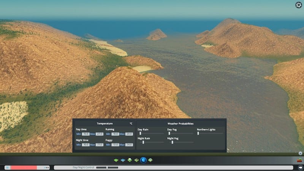Adjust the Day/Night Control slider handle
The width and height of the screenshot is (304, 171).
pyautogui.click(x=107, y=167)
